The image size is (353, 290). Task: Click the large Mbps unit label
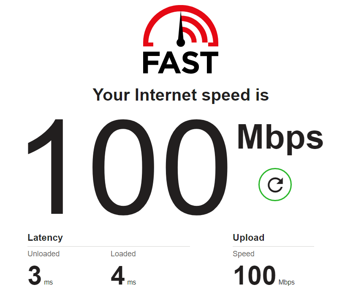[280, 138]
